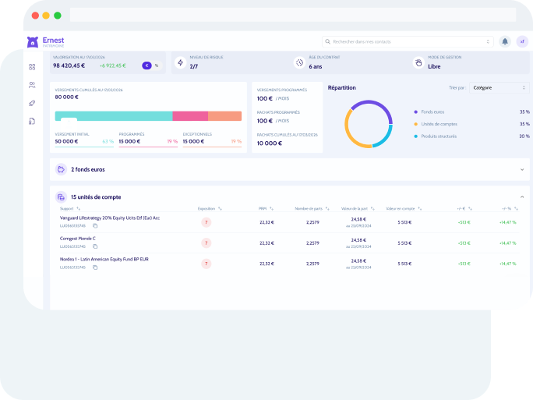Screen dimensions: 533x400
Task: Open the dashboard grid icon in sidebar
Action: click(32, 67)
